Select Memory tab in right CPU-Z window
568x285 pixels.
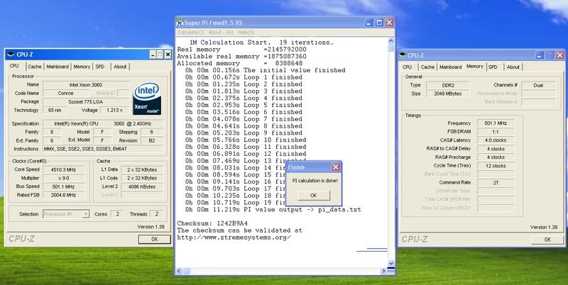coord(474,66)
